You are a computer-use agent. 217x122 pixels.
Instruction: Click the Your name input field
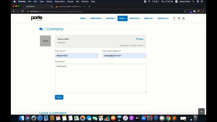pos(77,56)
